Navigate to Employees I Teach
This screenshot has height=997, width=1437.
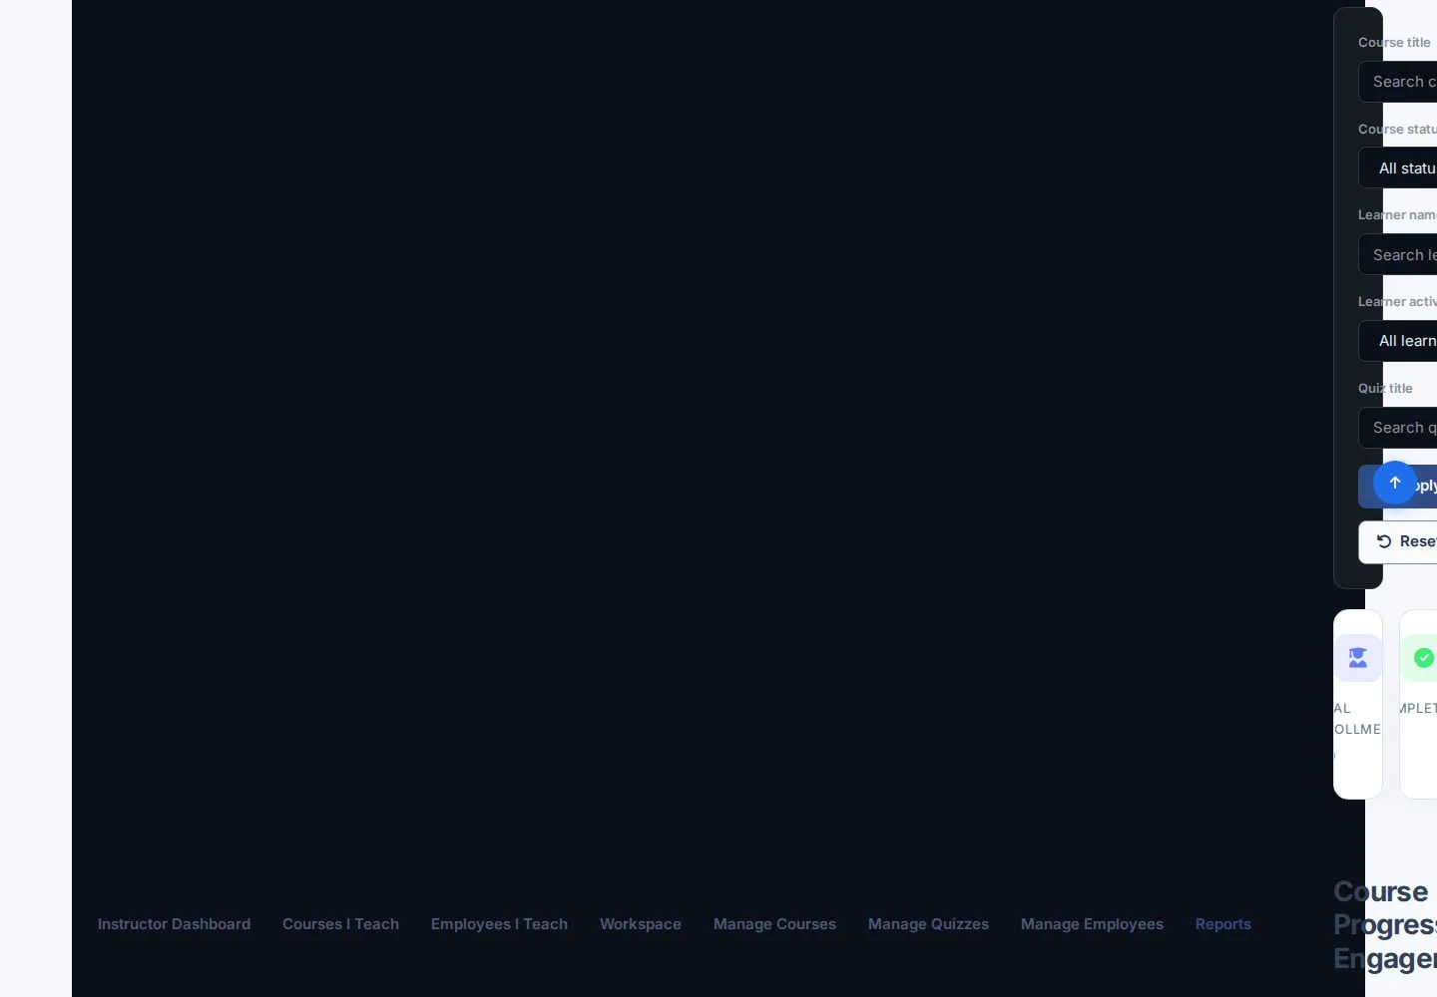[x=499, y=924]
